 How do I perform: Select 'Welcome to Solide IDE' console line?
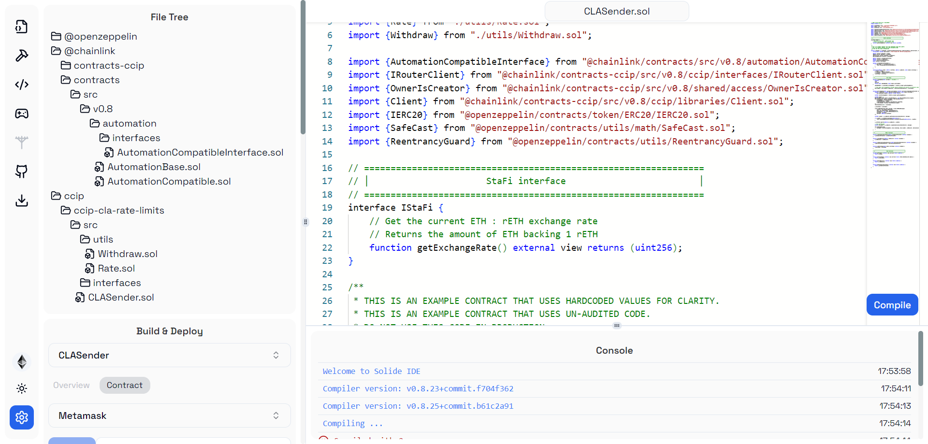click(x=372, y=371)
